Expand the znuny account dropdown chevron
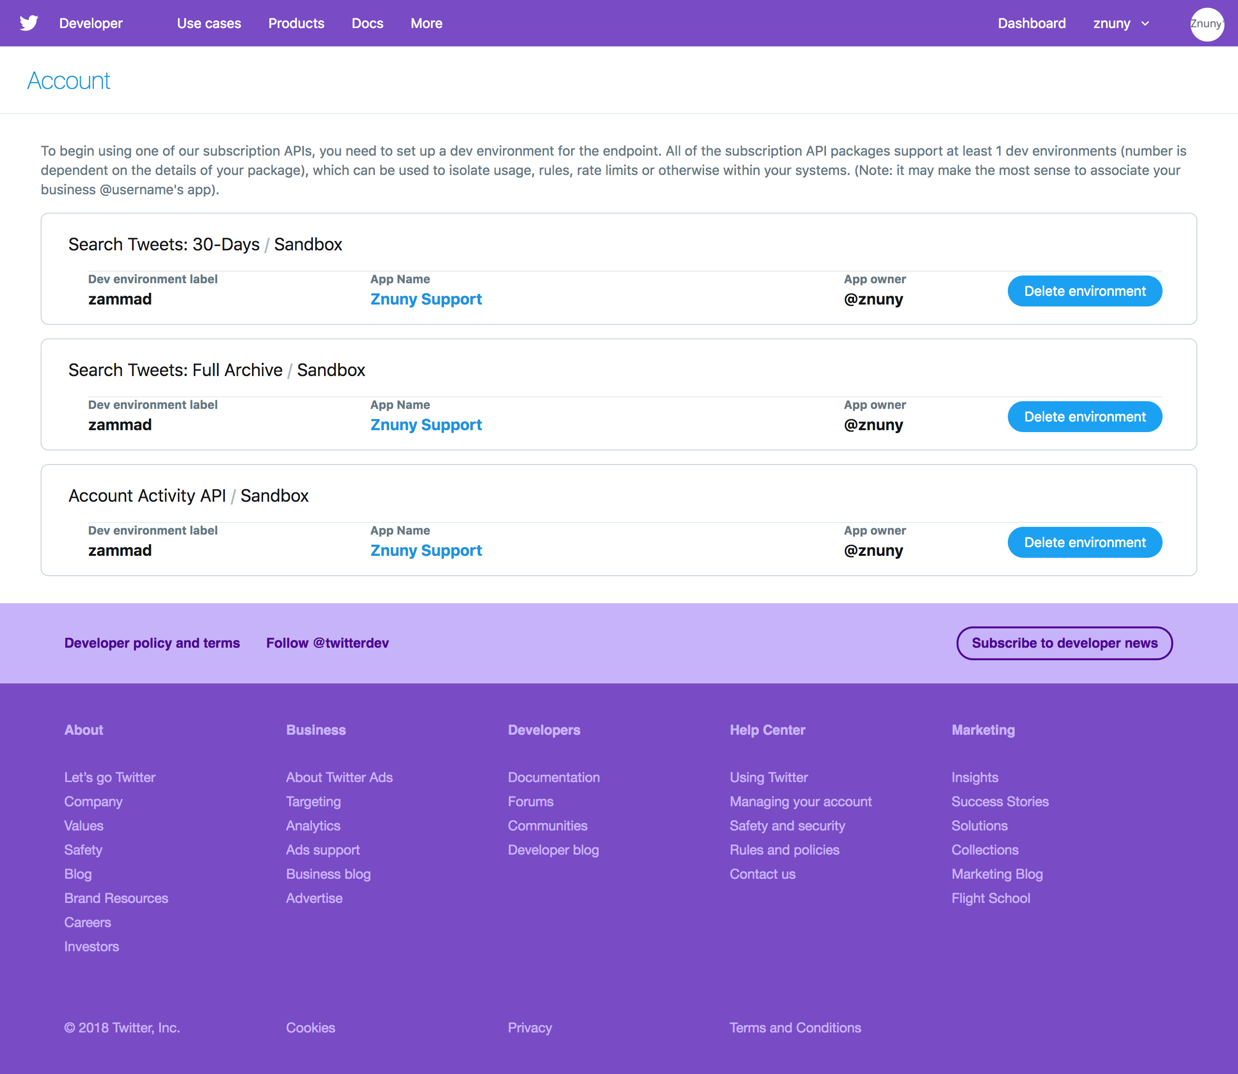Screen dimensions: 1238x1074 (1145, 23)
